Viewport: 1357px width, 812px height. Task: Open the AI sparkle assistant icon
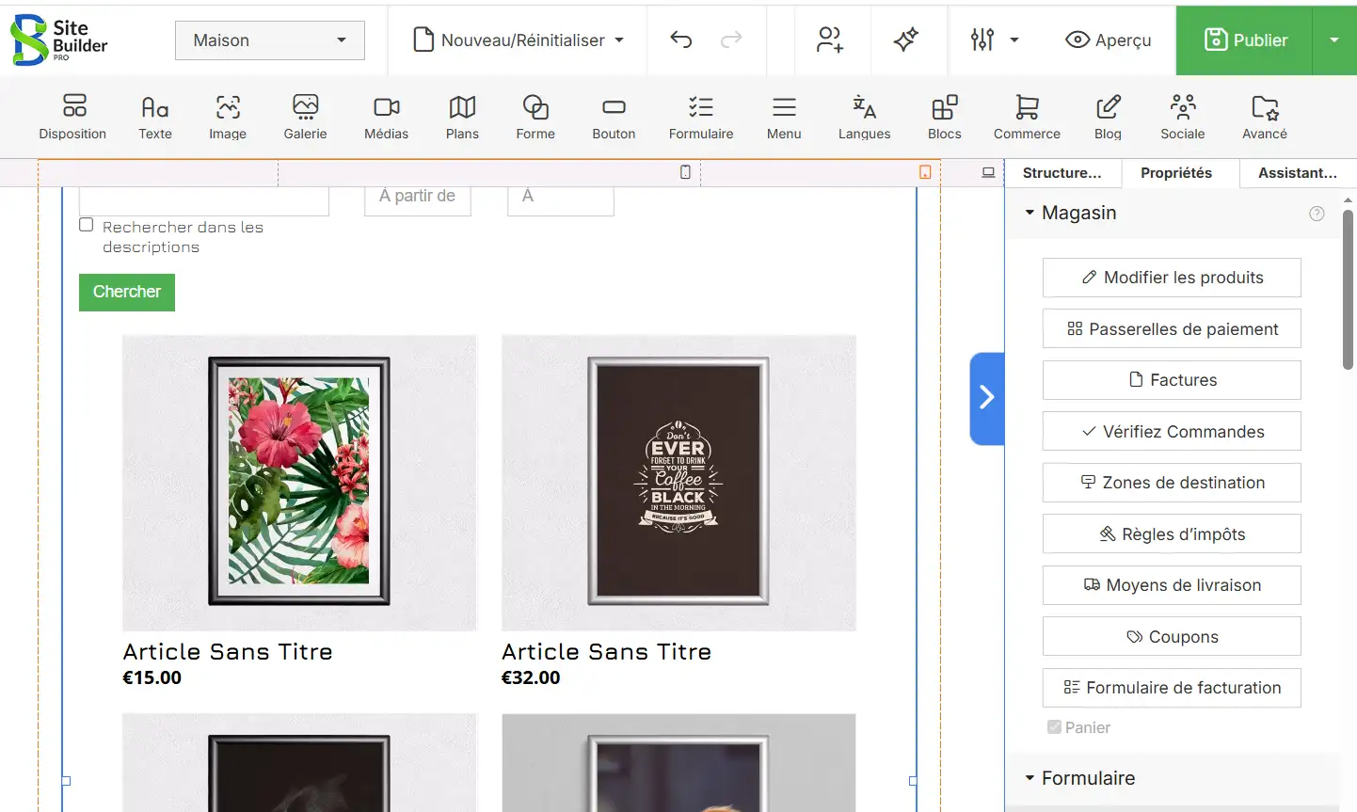pos(906,40)
